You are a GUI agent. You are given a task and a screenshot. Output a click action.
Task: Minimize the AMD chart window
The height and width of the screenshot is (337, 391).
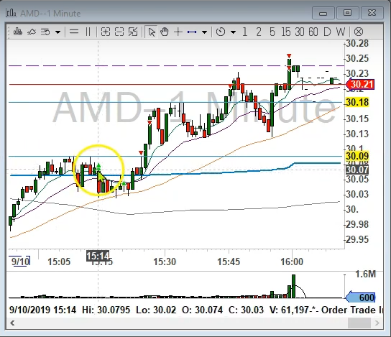tap(323, 13)
